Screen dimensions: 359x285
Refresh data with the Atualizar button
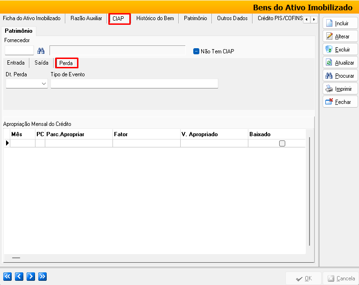tap(340, 63)
